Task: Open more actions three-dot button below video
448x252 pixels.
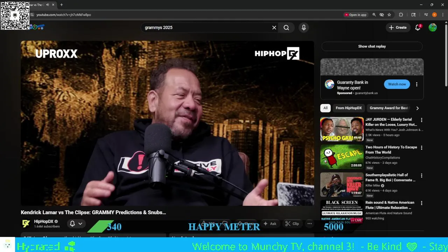Action: pyautogui.click(x=309, y=224)
